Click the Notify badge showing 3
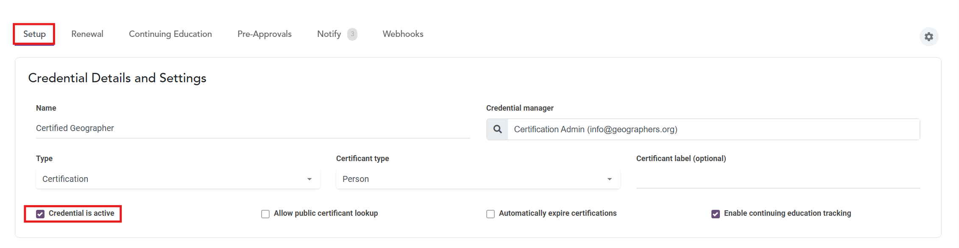 352,34
